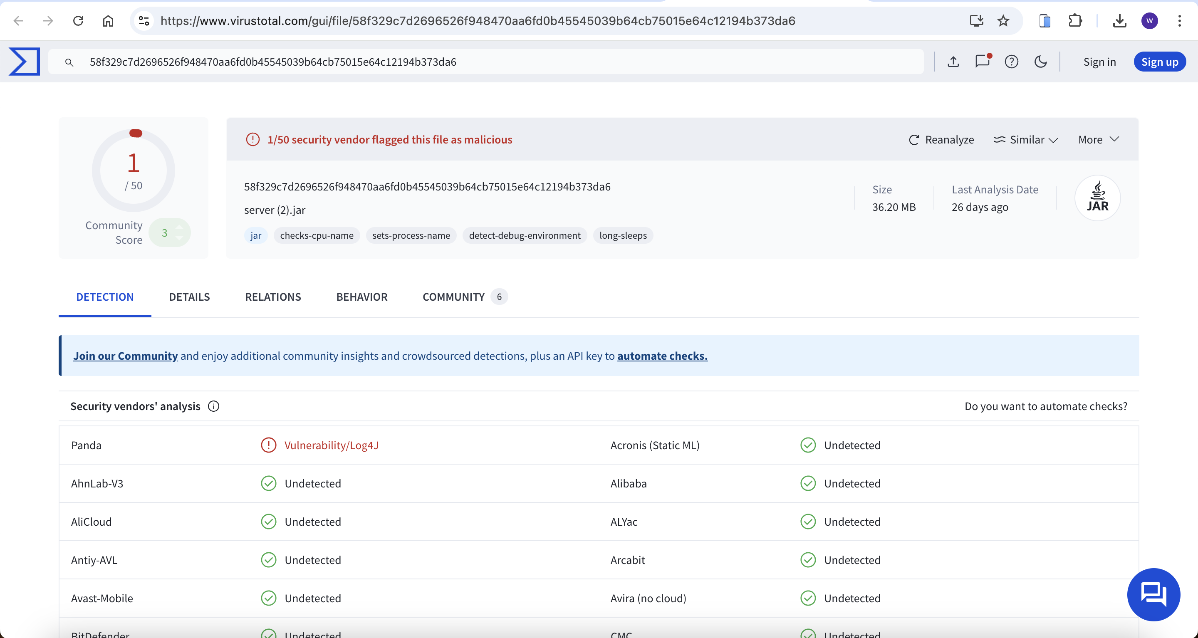Click the help question mark icon

coord(1012,62)
